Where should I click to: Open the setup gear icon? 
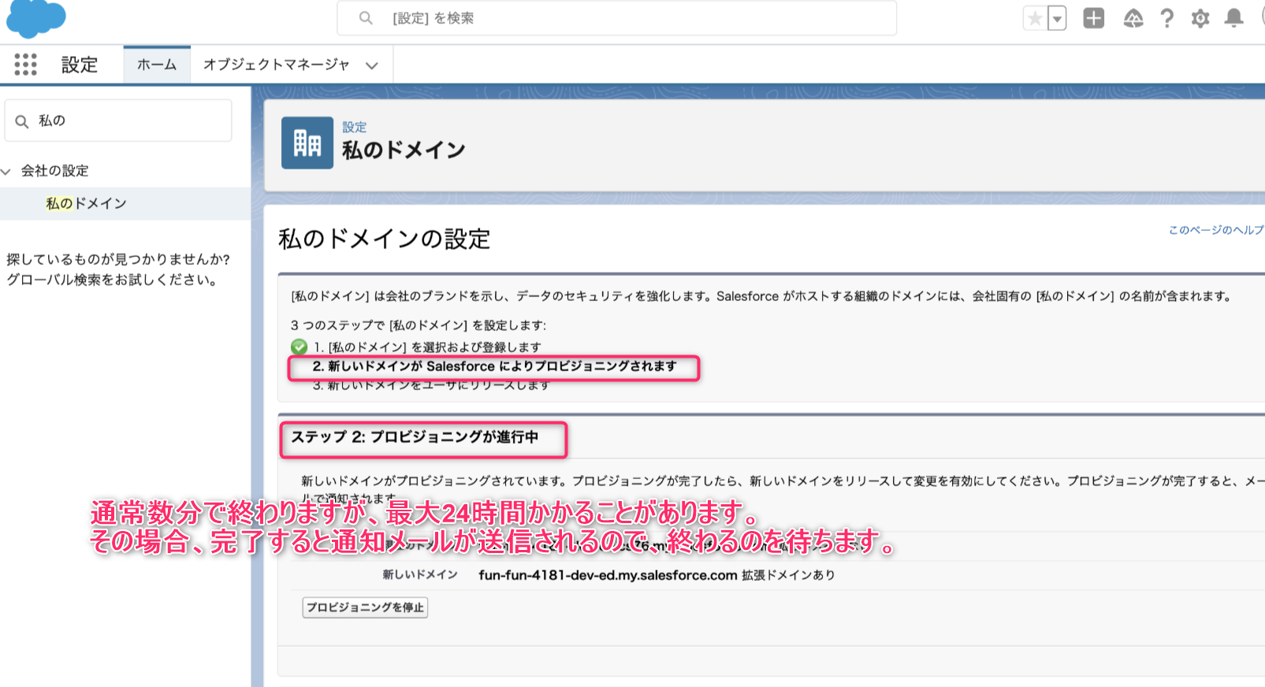coord(1200,18)
